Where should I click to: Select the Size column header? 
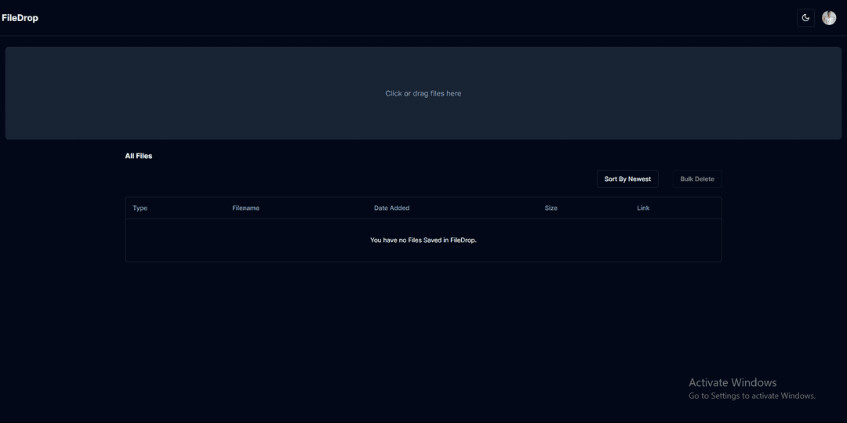[551, 208]
